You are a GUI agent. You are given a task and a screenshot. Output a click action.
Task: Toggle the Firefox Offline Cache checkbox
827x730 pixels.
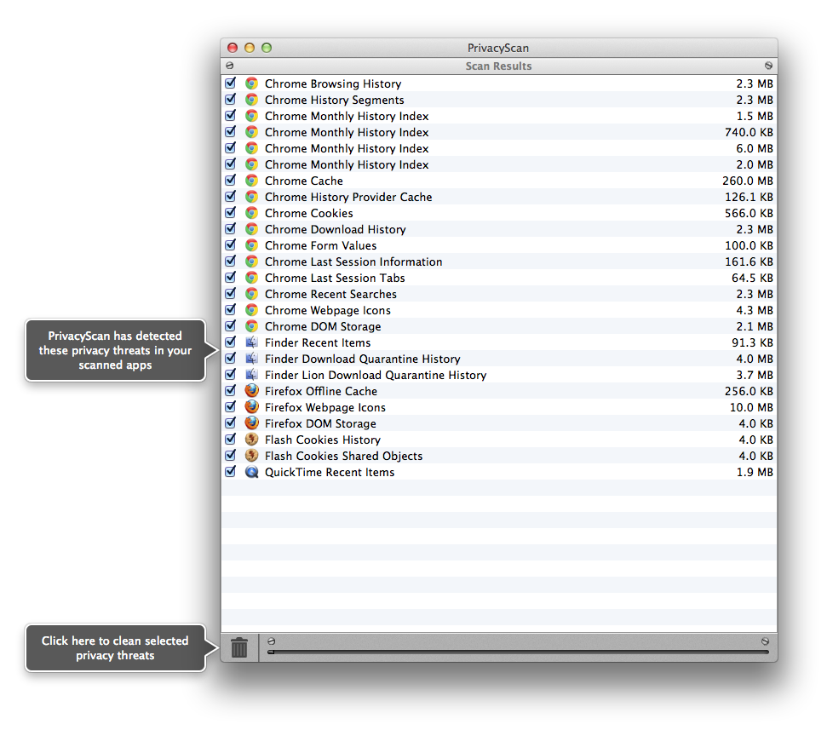click(231, 391)
